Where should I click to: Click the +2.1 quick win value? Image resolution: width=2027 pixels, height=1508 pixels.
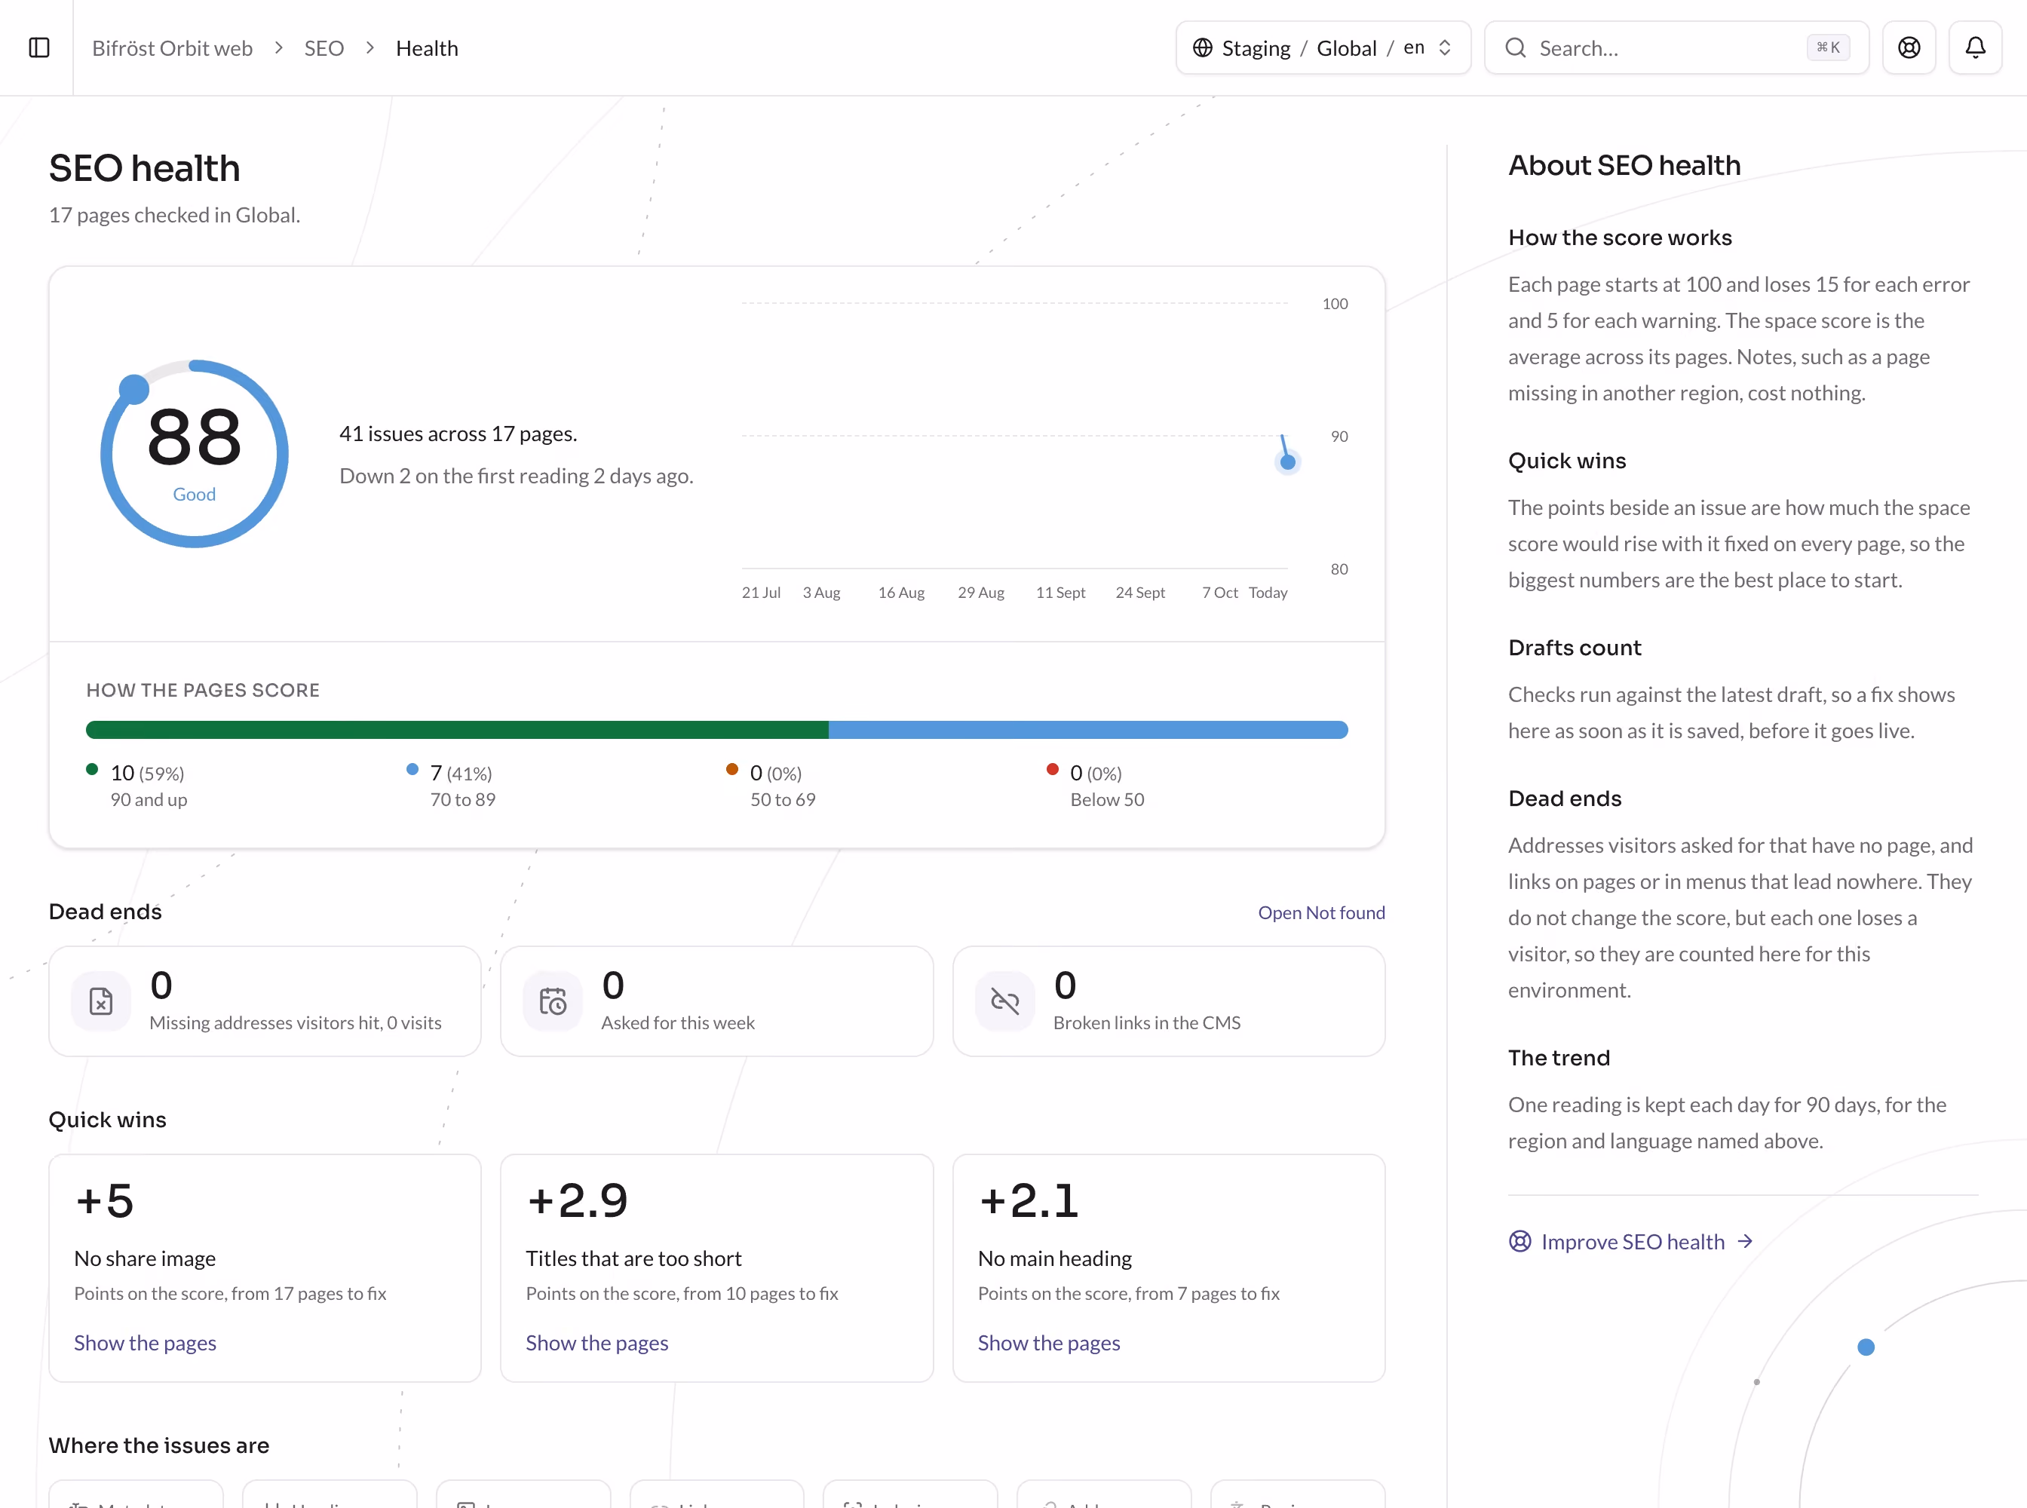point(1029,1201)
